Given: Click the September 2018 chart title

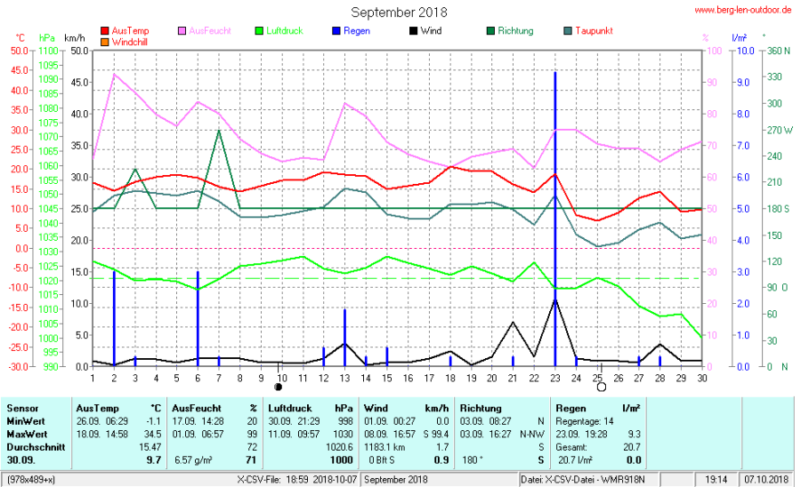Looking at the screenshot, I should 399,12.
